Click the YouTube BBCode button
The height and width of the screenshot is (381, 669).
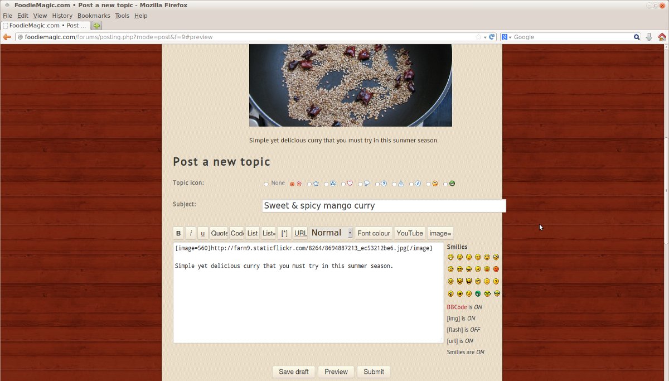click(410, 233)
